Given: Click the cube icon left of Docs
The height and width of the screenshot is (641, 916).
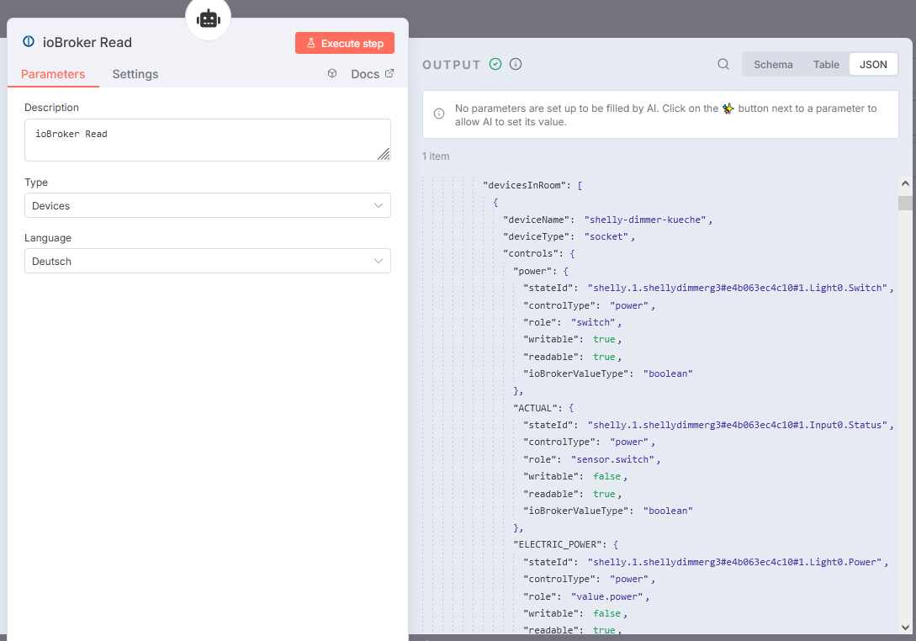Looking at the screenshot, I should pos(332,74).
